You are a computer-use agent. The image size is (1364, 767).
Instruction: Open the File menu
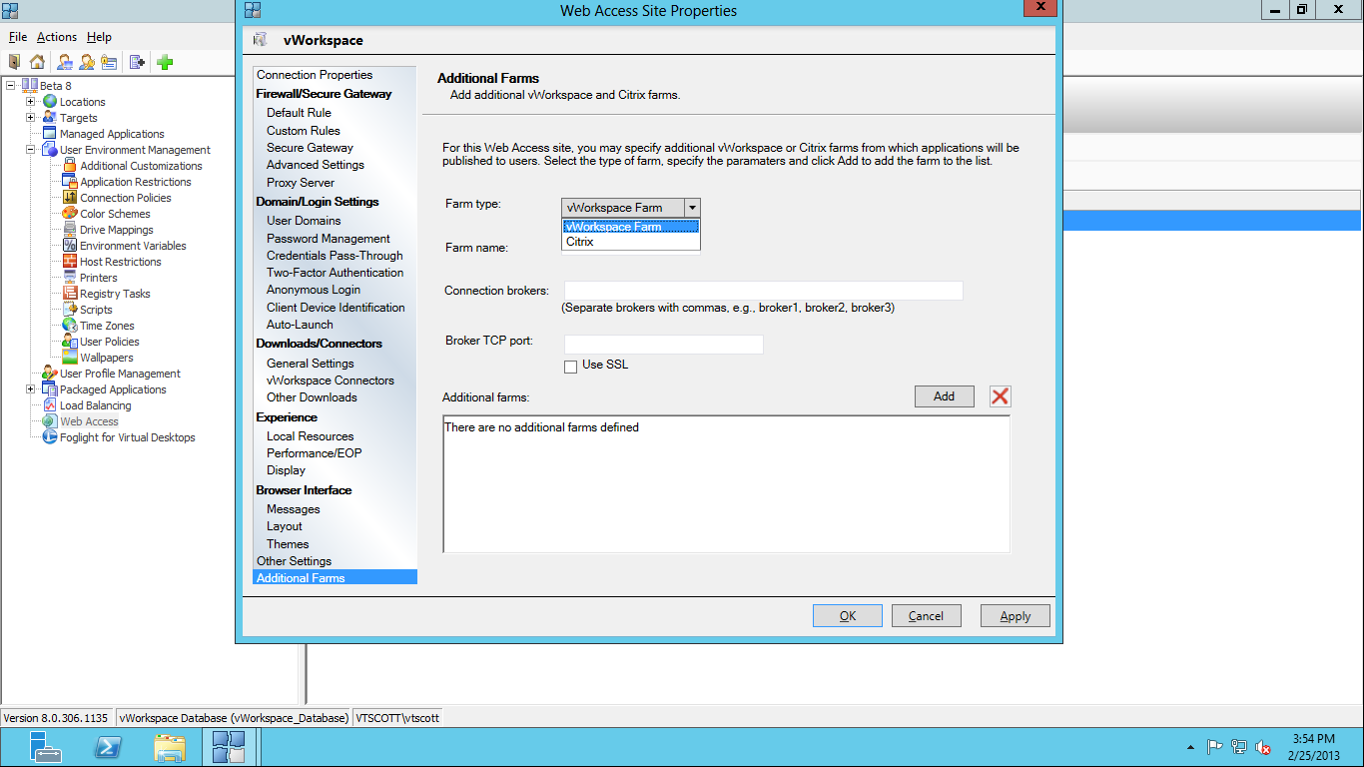[x=17, y=37]
